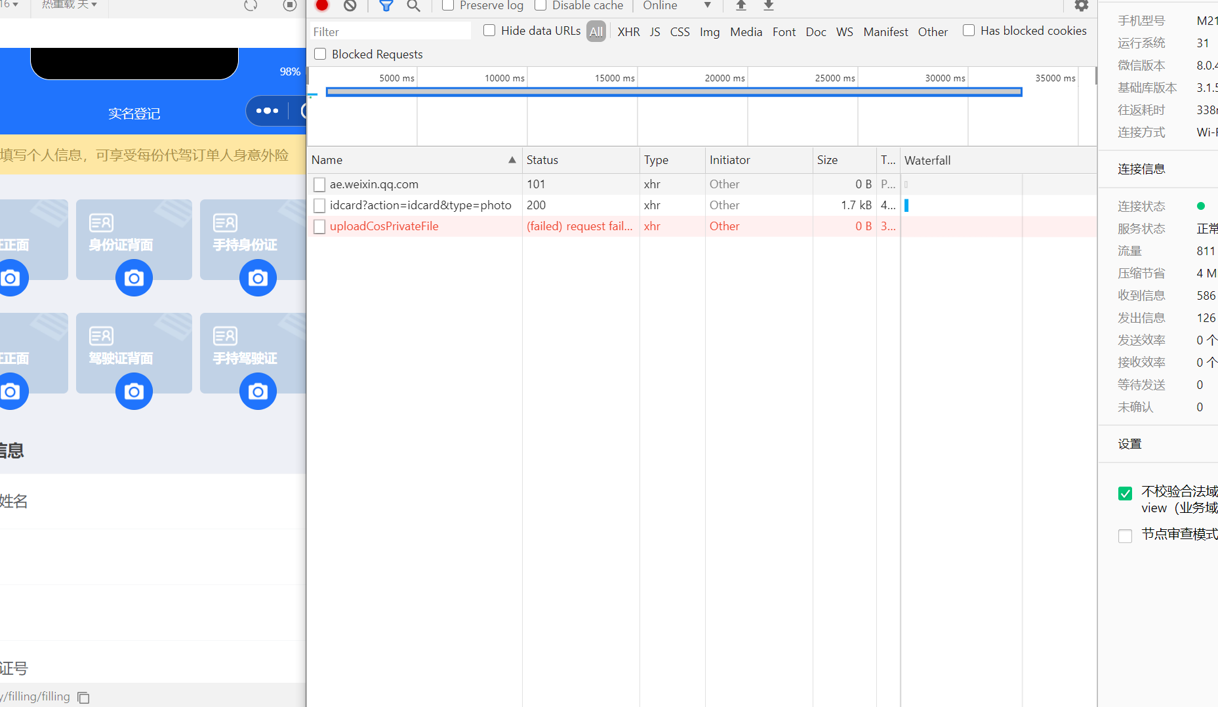Tap camera icon for 手持驾驶证
Viewport: 1218px width, 707px height.
(258, 392)
